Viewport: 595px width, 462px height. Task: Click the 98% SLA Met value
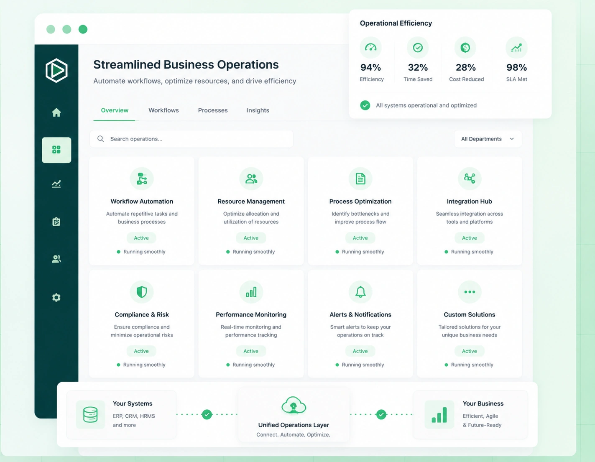point(517,67)
